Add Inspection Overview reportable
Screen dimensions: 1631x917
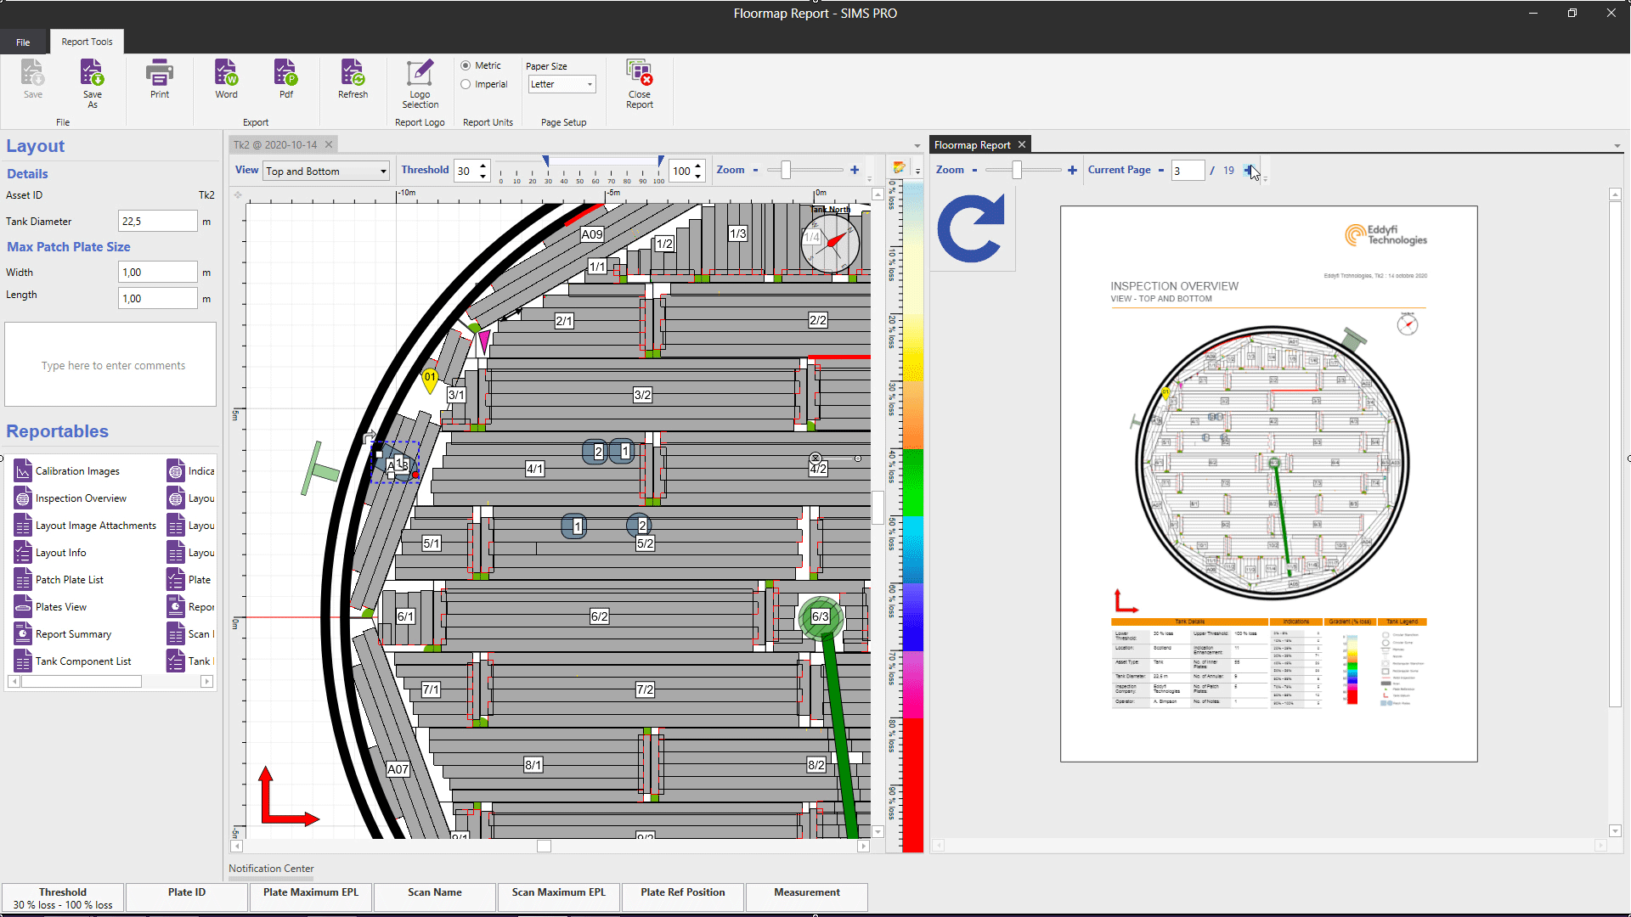click(x=81, y=498)
